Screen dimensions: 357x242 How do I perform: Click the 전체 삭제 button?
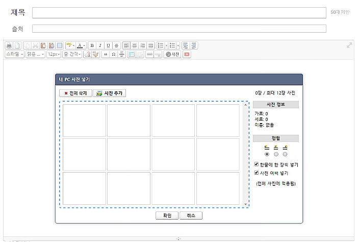point(75,93)
